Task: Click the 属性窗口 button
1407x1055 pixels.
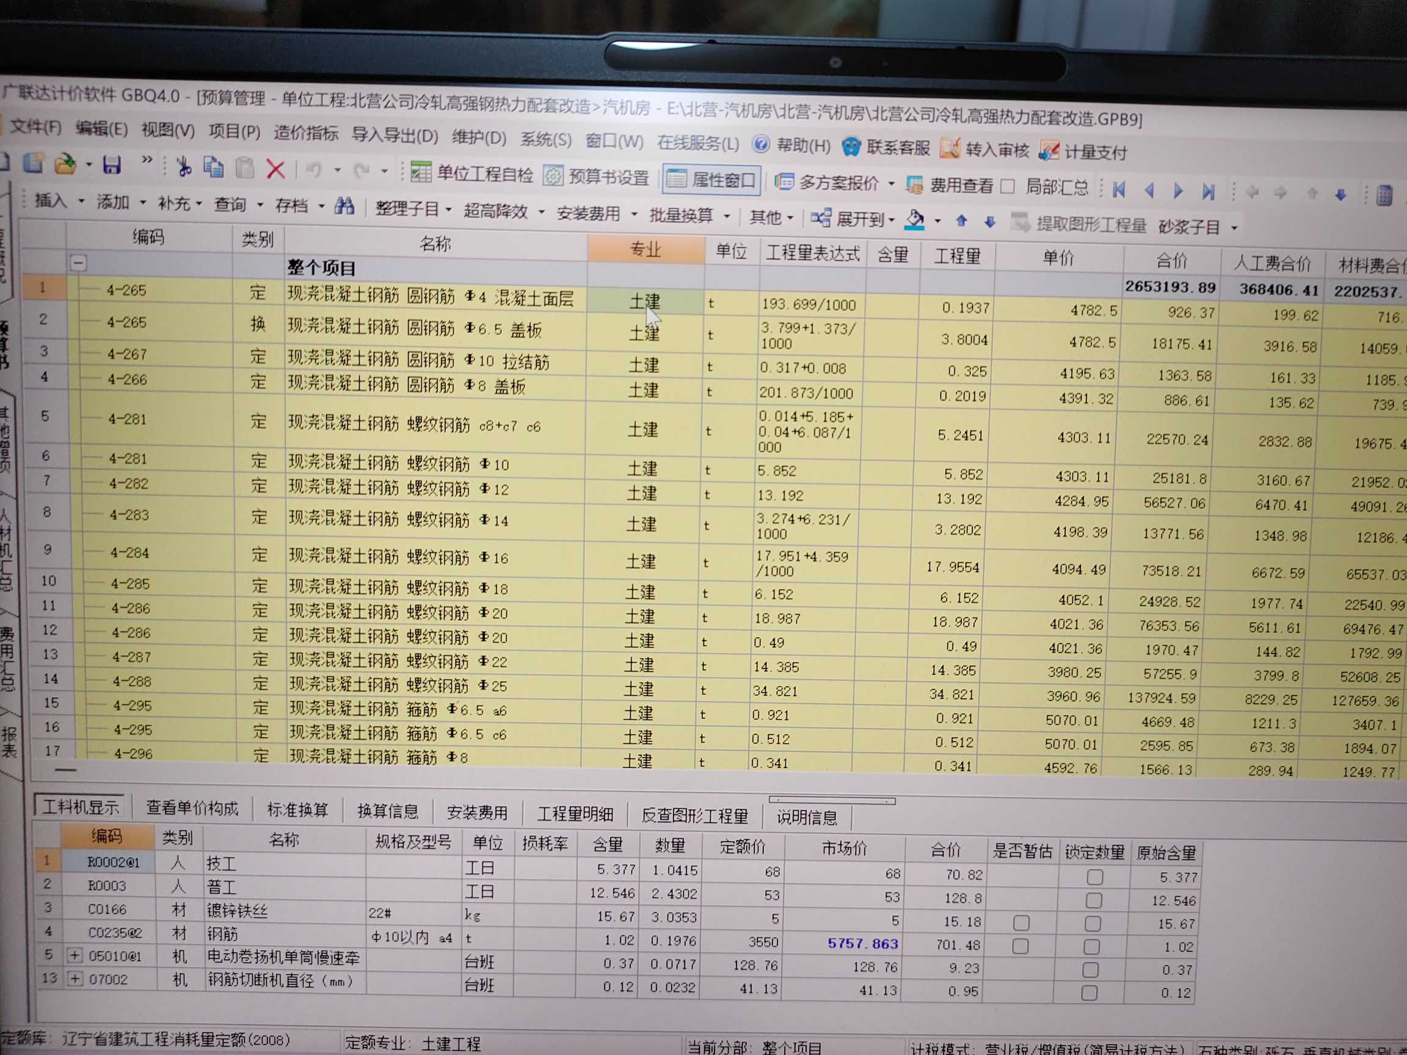Action: pyautogui.click(x=713, y=179)
